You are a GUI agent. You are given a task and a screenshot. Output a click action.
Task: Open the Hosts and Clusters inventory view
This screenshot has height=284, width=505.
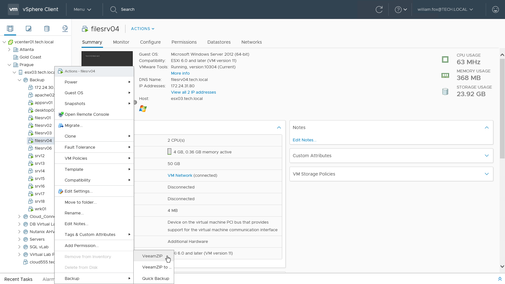[10, 29]
